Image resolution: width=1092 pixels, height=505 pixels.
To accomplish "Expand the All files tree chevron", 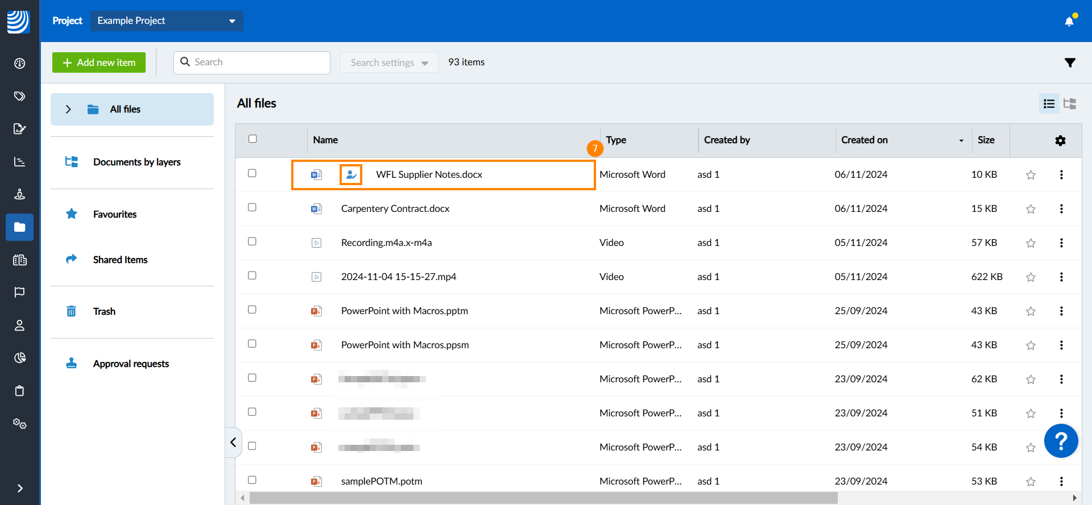I will (68, 109).
